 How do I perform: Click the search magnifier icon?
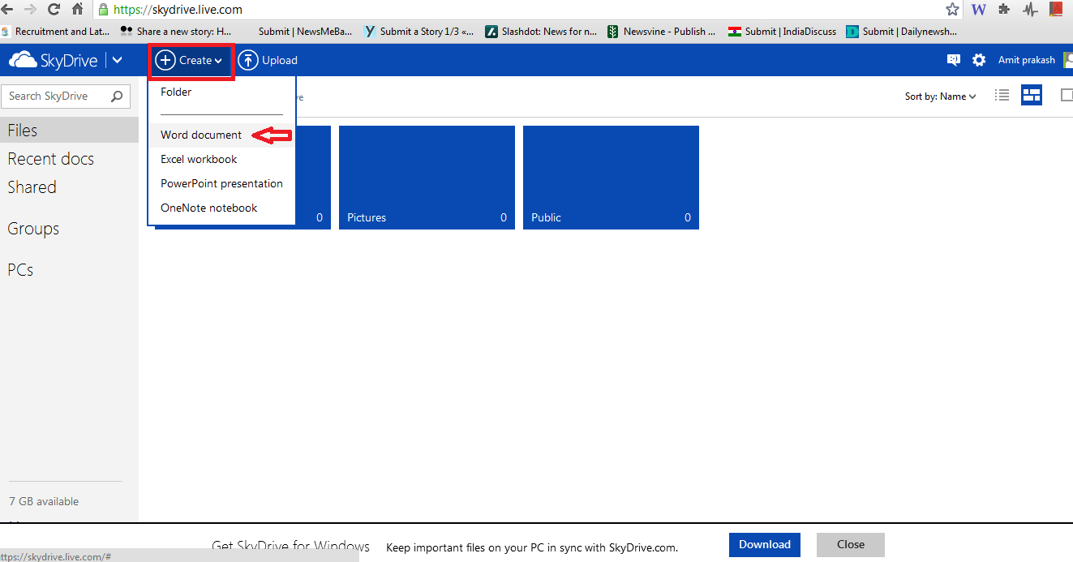117,96
